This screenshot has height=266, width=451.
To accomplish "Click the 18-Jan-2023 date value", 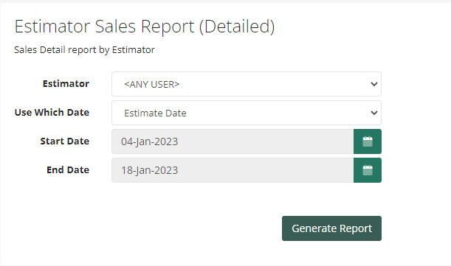I will click(x=150, y=170).
